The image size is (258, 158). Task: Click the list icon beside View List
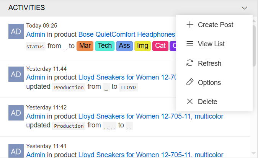pyautogui.click(x=189, y=44)
